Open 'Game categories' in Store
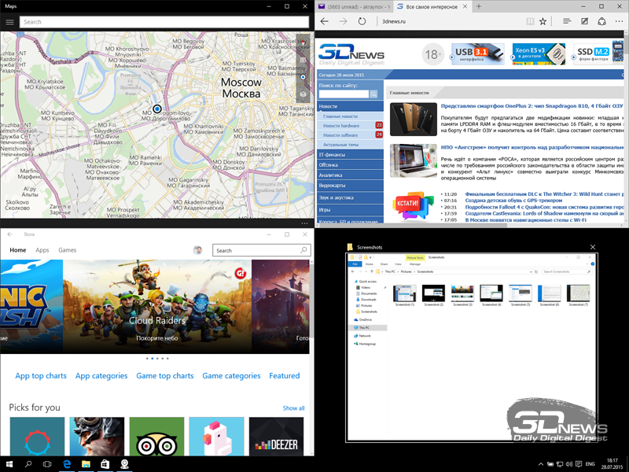Screen dimensions: 629x472 coord(231,376)
